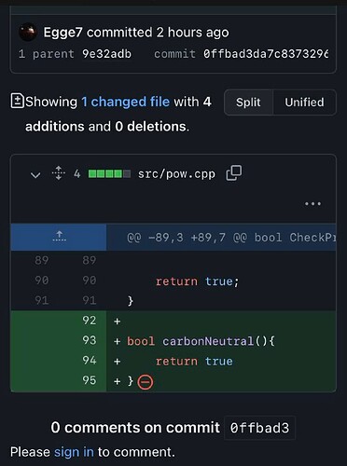347x466 pixels.
Task: Follow the 'sign in' link
Action: coord(74,452)
